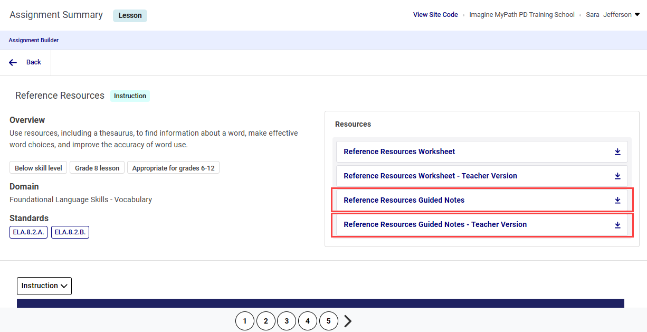The height and width of the screenshot is (332, 647).
Task: Click Foundational Language Skills - Vocabulary text
Action: pyautogui.click(x=81, y=200)
